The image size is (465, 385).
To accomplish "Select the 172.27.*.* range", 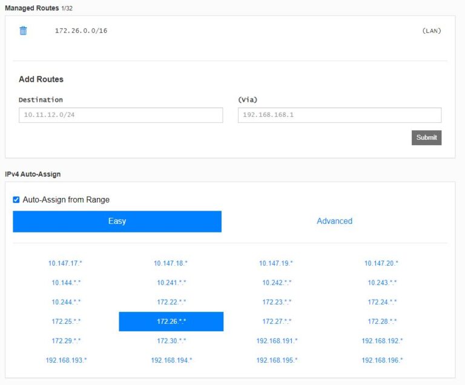I will click(x=277, y=321).
